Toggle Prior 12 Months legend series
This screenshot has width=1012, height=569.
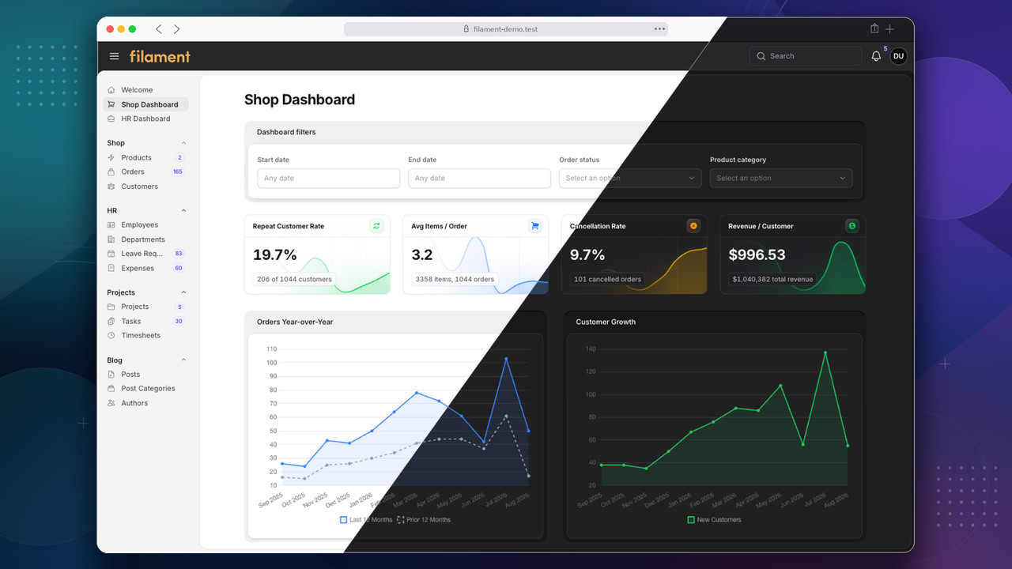424,520
